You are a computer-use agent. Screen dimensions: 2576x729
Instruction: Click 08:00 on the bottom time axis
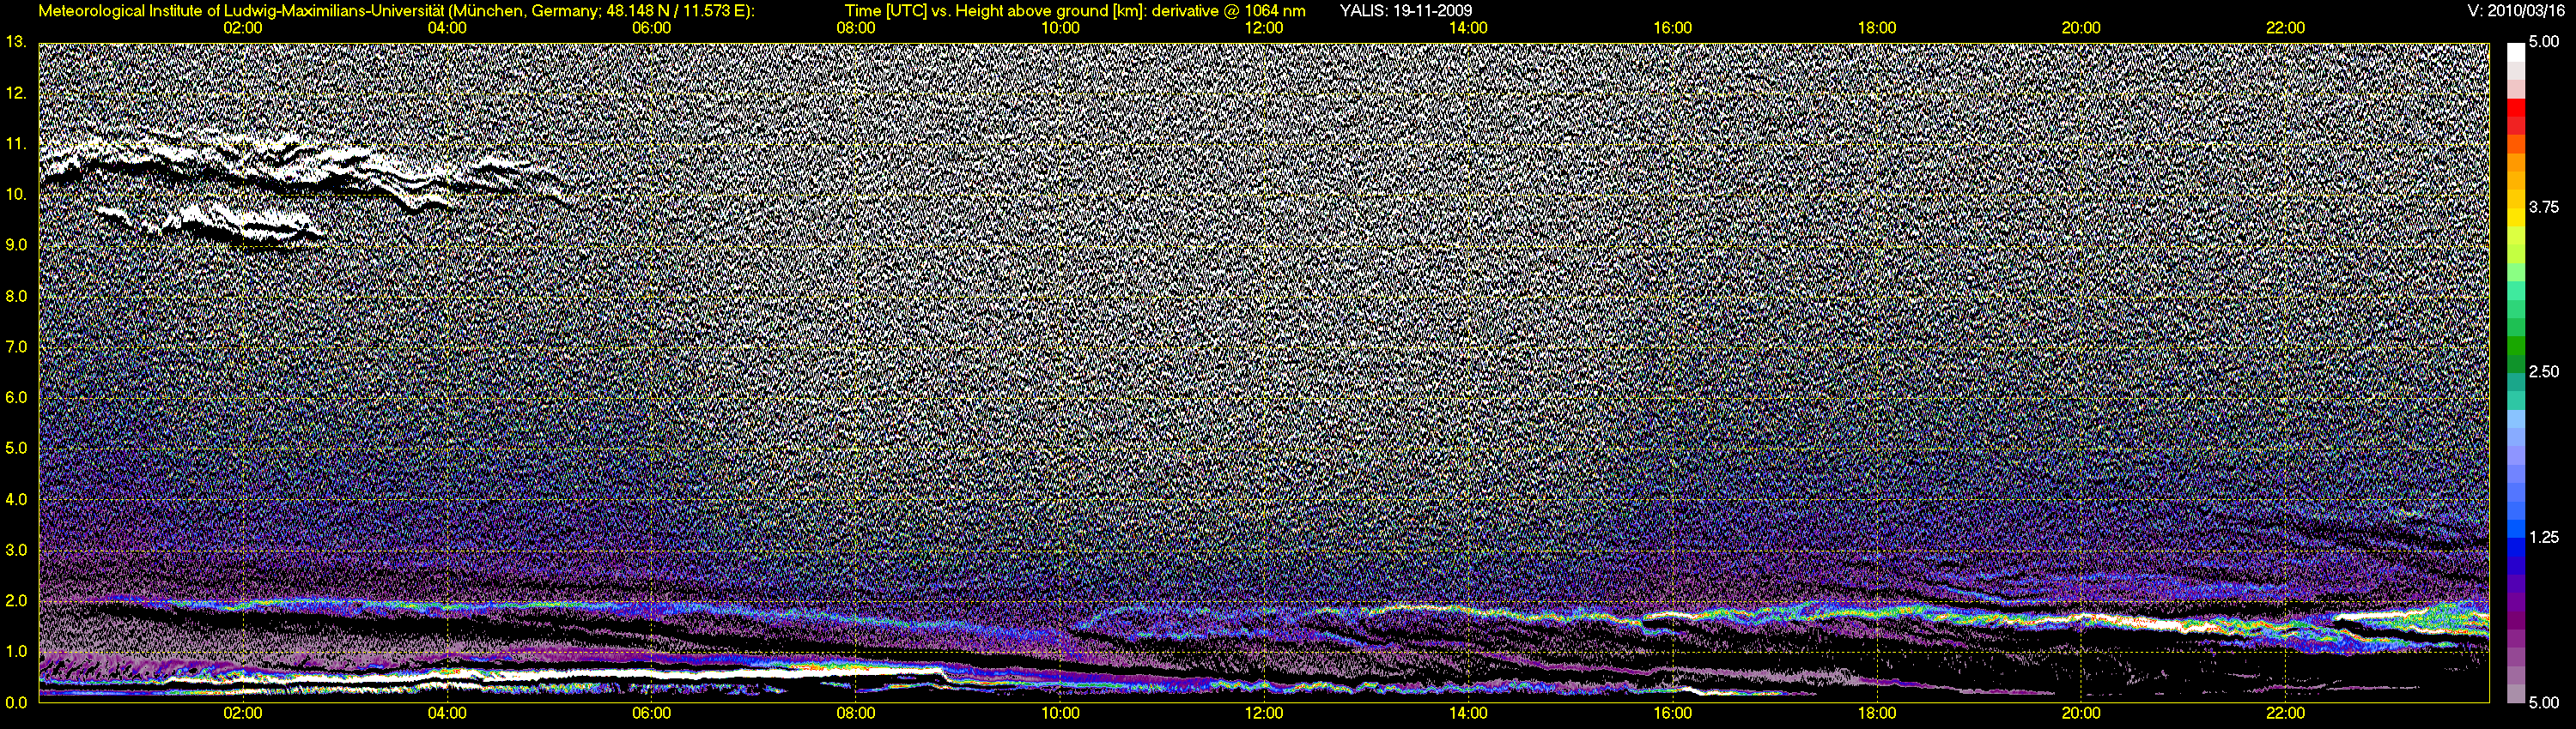(x=855, y=713)
